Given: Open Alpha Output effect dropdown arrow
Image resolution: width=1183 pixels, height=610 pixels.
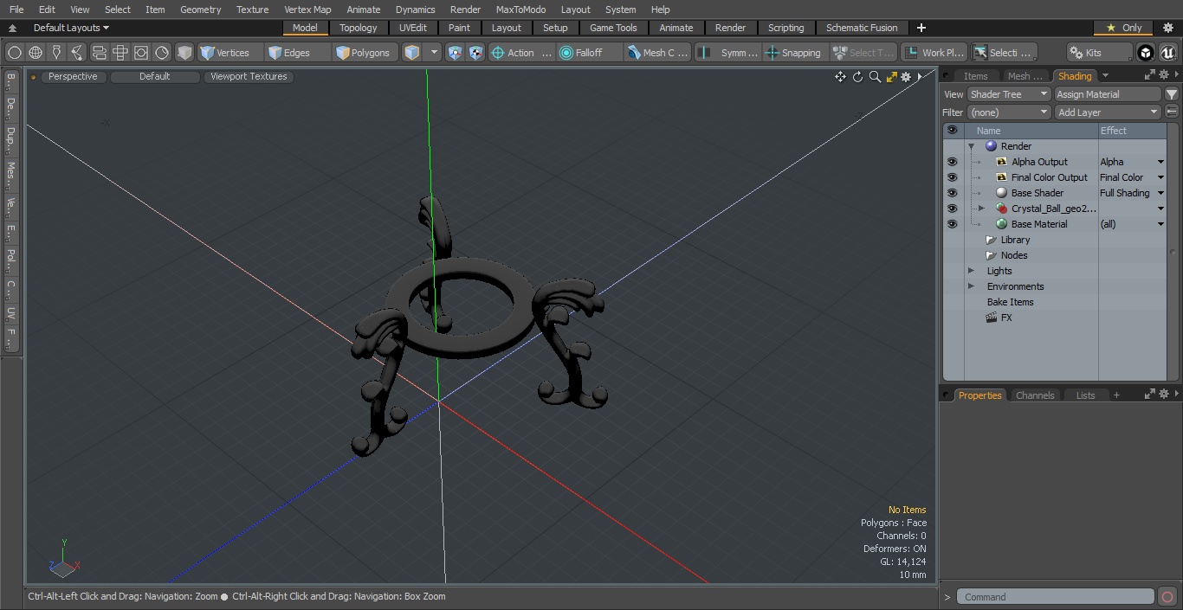Looking at the screenshot, I should pos(1160,162).
